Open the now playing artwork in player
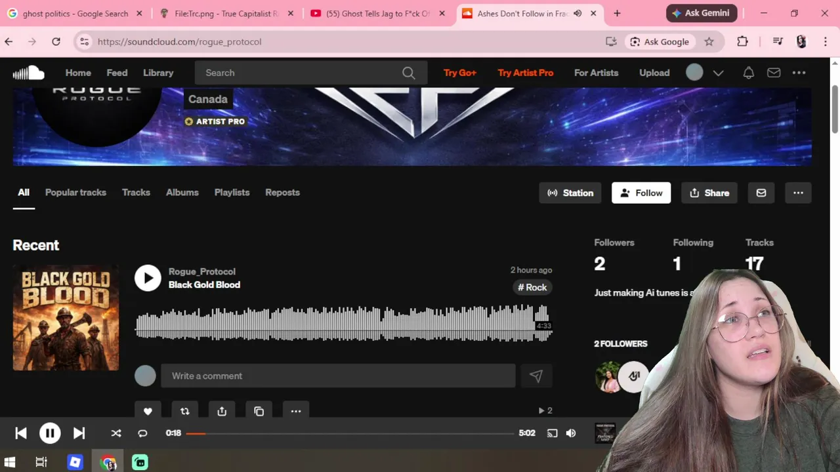This screenshot has width=840, height=472. click(x=604, y=433)
